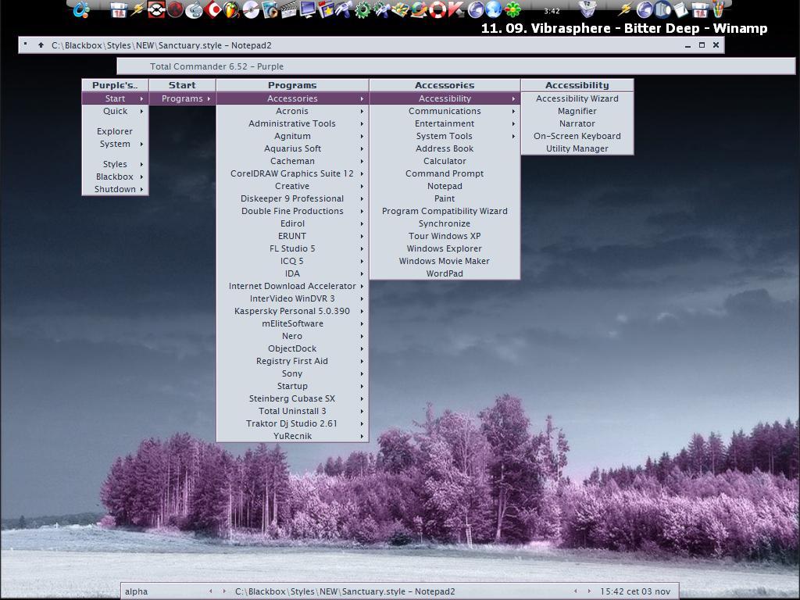The width and height of the screenshot is (800, 600).
Task: Open Address Book from Accessories
Action: [x=445, y=148]
